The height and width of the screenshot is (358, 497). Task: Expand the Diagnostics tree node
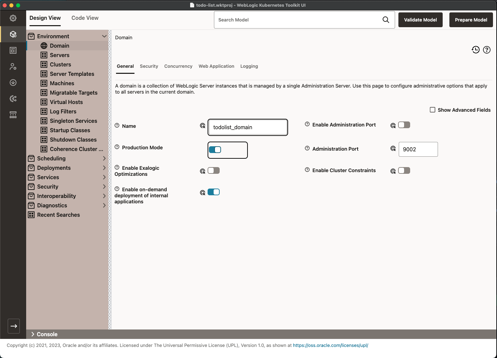pyautogui.click(x=104, y=205)
